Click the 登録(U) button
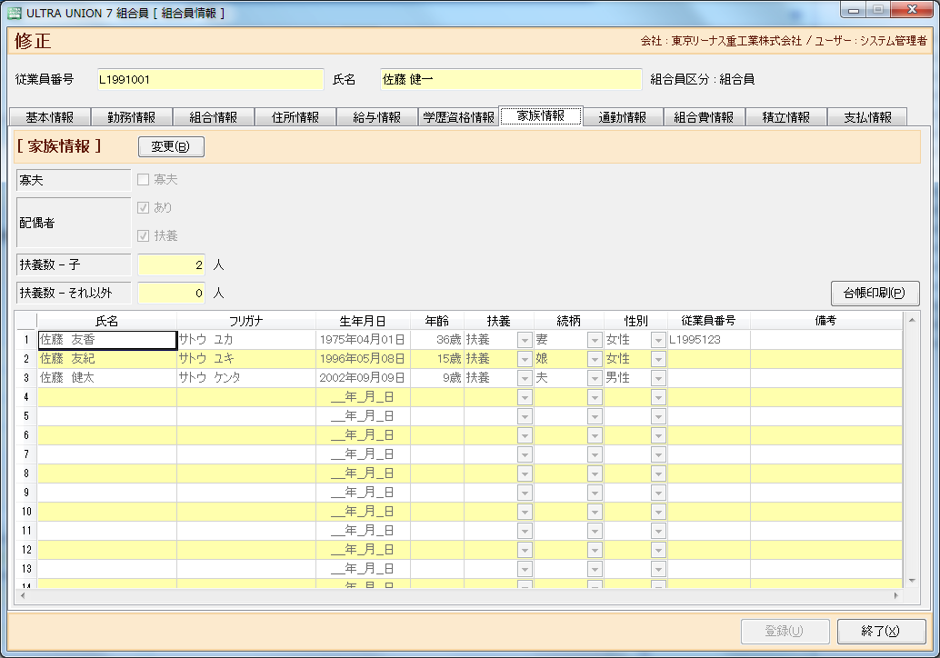The height and width of the screenshot is (658, 940). 785,631
